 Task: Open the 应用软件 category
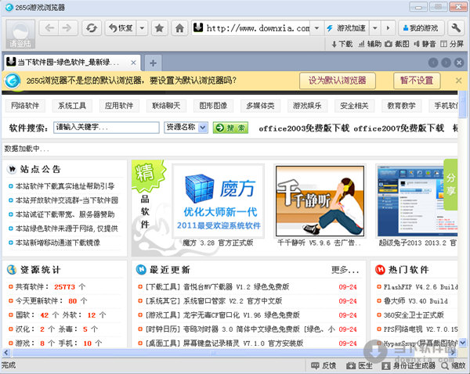coord(119,106)
